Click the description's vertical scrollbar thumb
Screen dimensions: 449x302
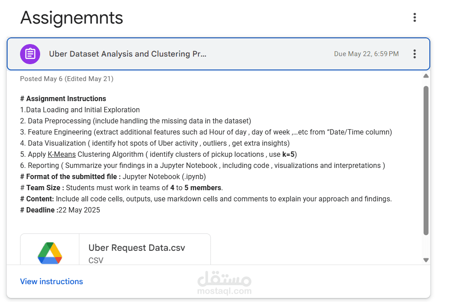pyautogui.click(x=426, y=160)
